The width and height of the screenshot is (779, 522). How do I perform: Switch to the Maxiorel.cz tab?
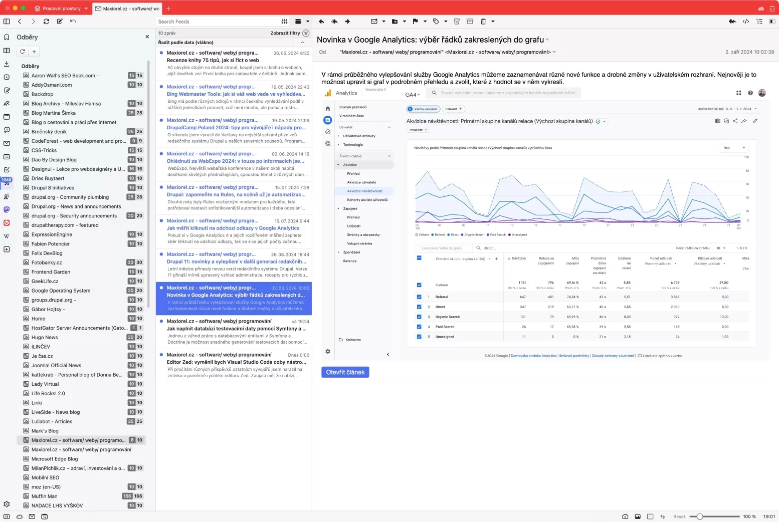tap(127, 9)
